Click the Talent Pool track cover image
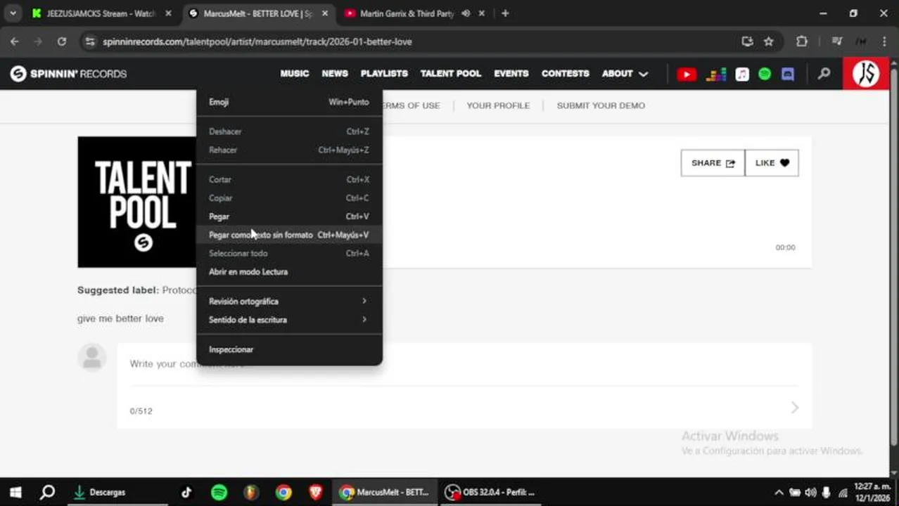This screenshot has height=506, width=899. [x=137, y=202]
